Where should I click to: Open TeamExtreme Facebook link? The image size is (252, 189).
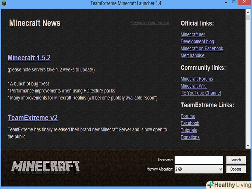pyautogui.click(x=190, y=123)
